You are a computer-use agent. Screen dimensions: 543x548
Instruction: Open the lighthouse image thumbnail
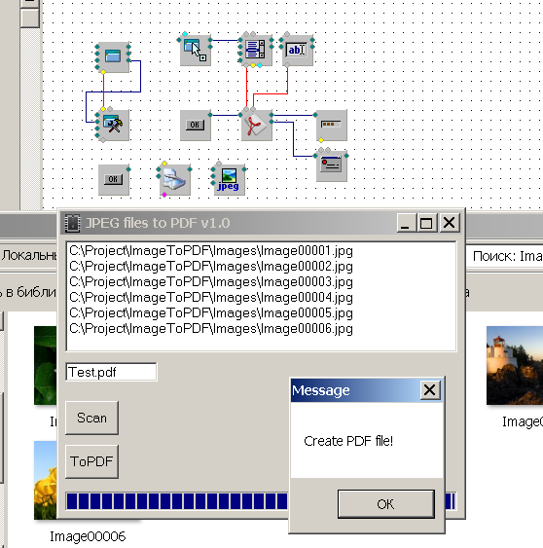click(x=515, y=365)
